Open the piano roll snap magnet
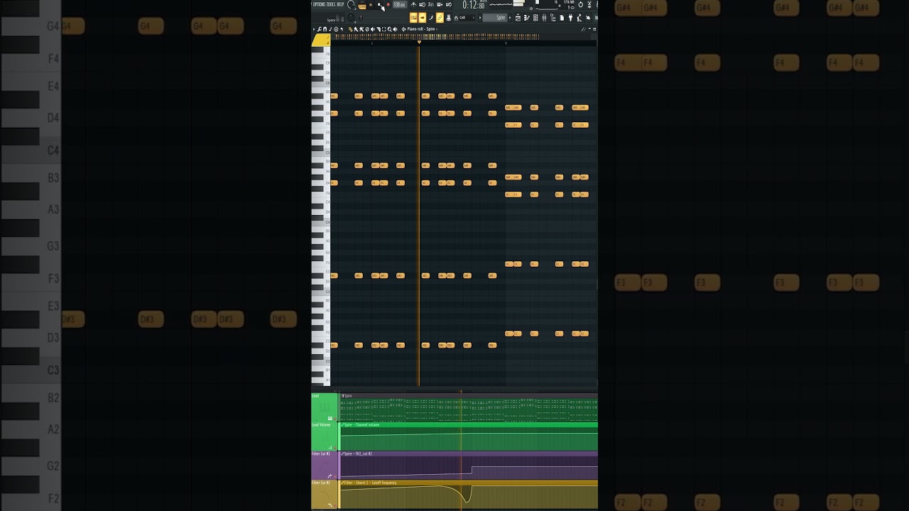This screenshot has width=909, height=511. (x=325, y=29)
